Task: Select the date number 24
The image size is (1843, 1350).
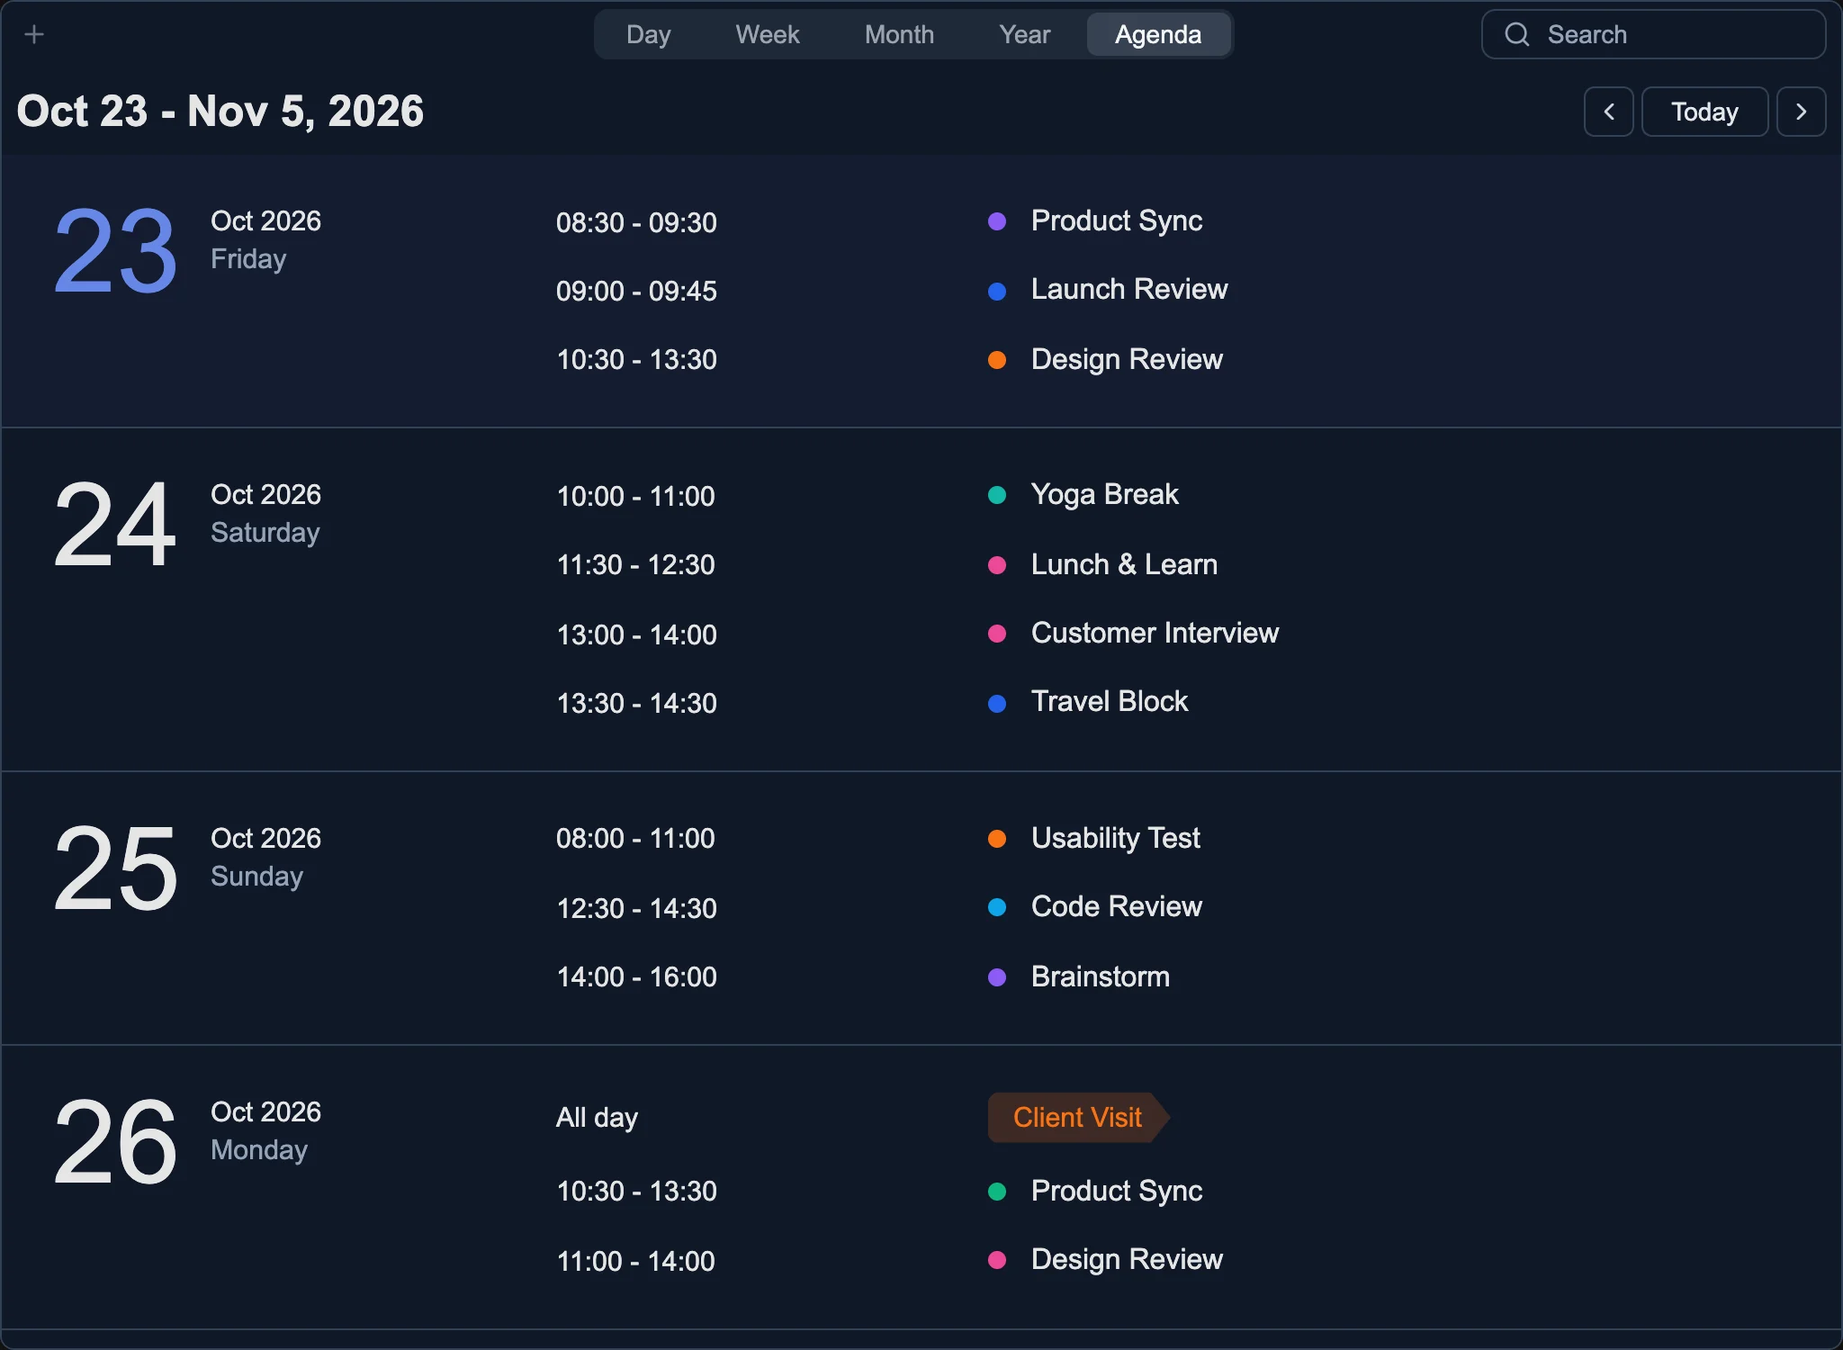Action: (x=115, y=525)
